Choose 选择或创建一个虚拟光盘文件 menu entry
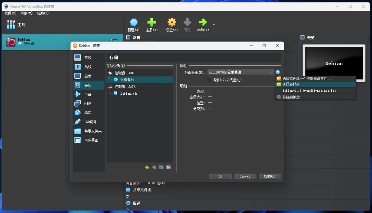 315,79
